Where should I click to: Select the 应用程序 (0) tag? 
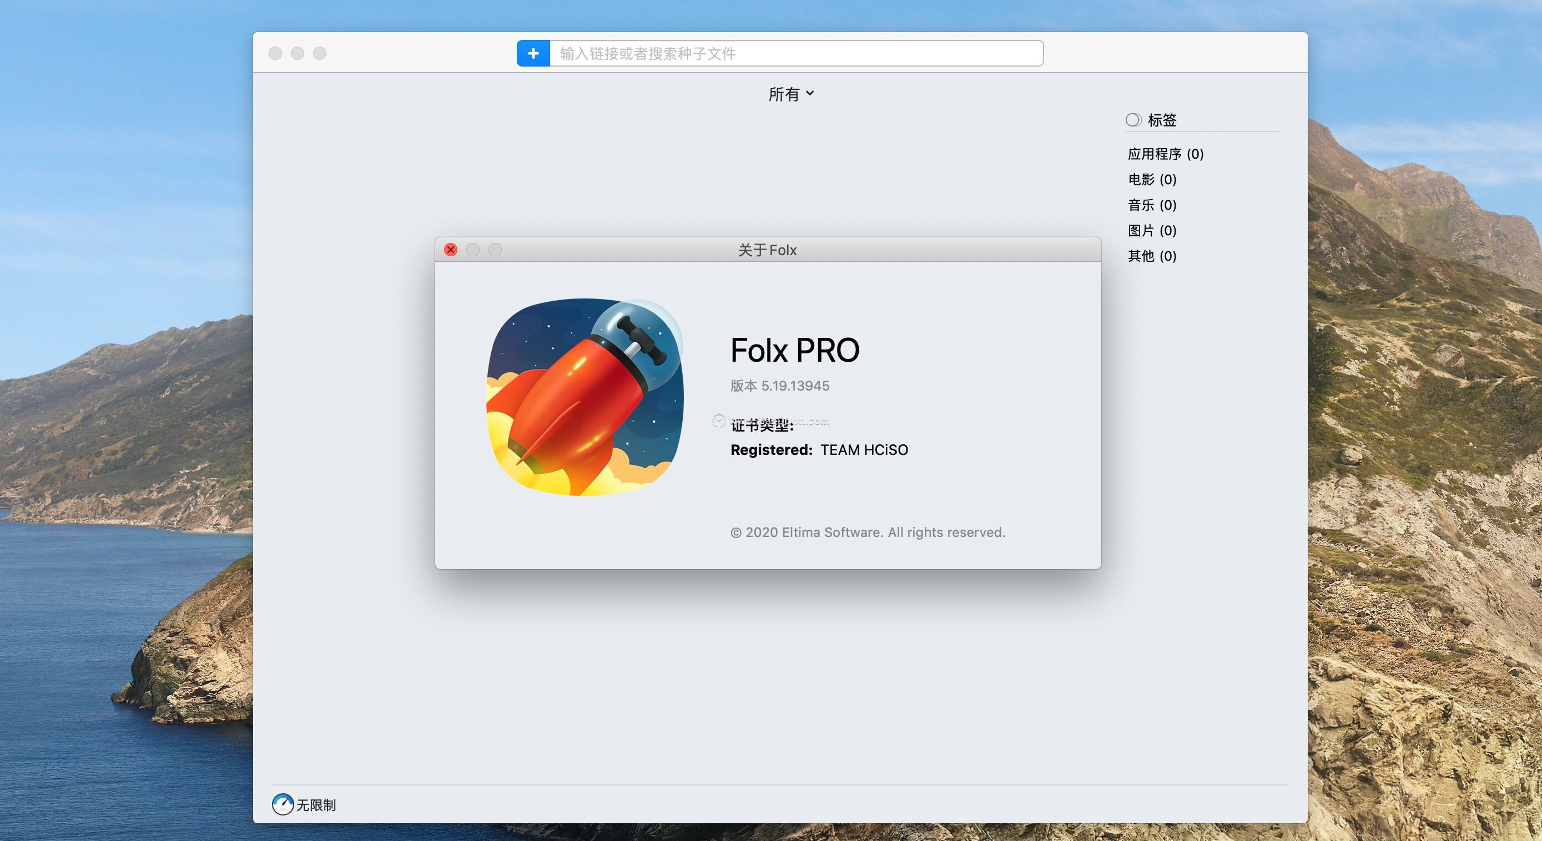click(1165, 154)
